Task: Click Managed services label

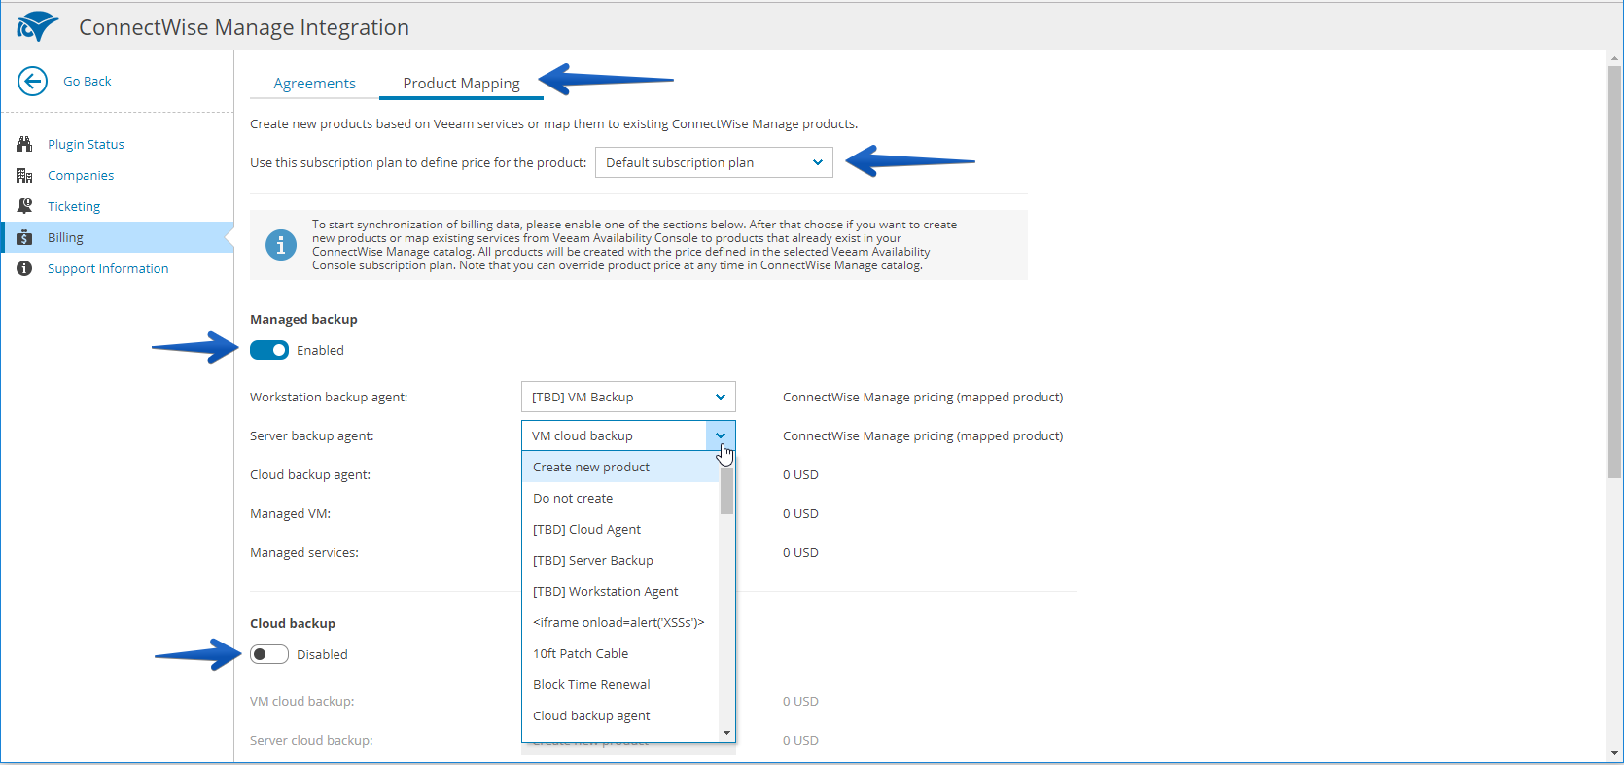Action: (304, 552)
